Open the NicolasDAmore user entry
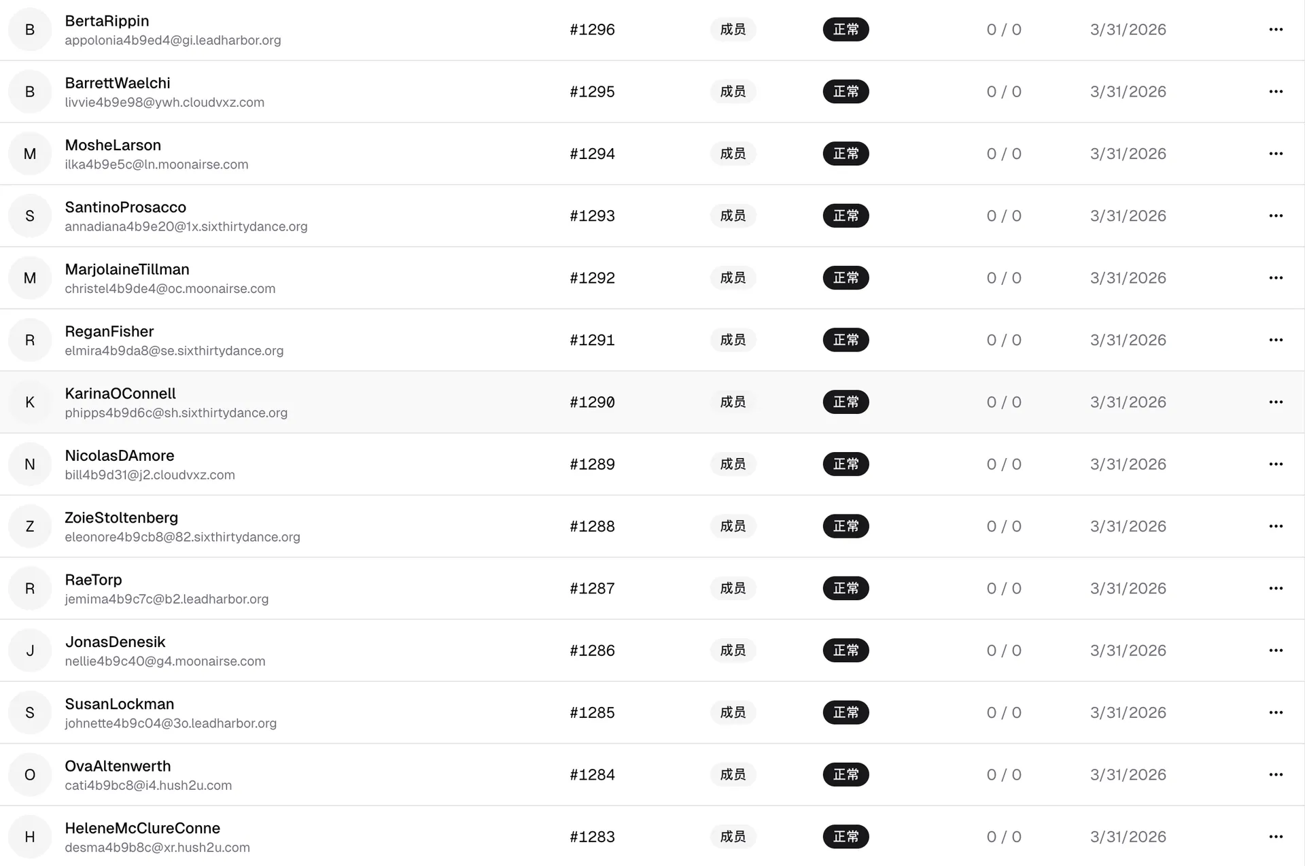 click(120, 455)
